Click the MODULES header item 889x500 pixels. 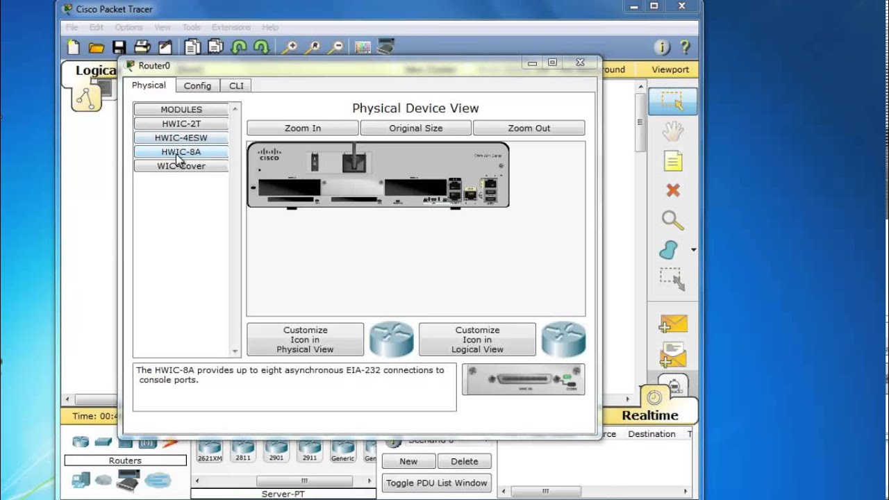pos(181,109)
